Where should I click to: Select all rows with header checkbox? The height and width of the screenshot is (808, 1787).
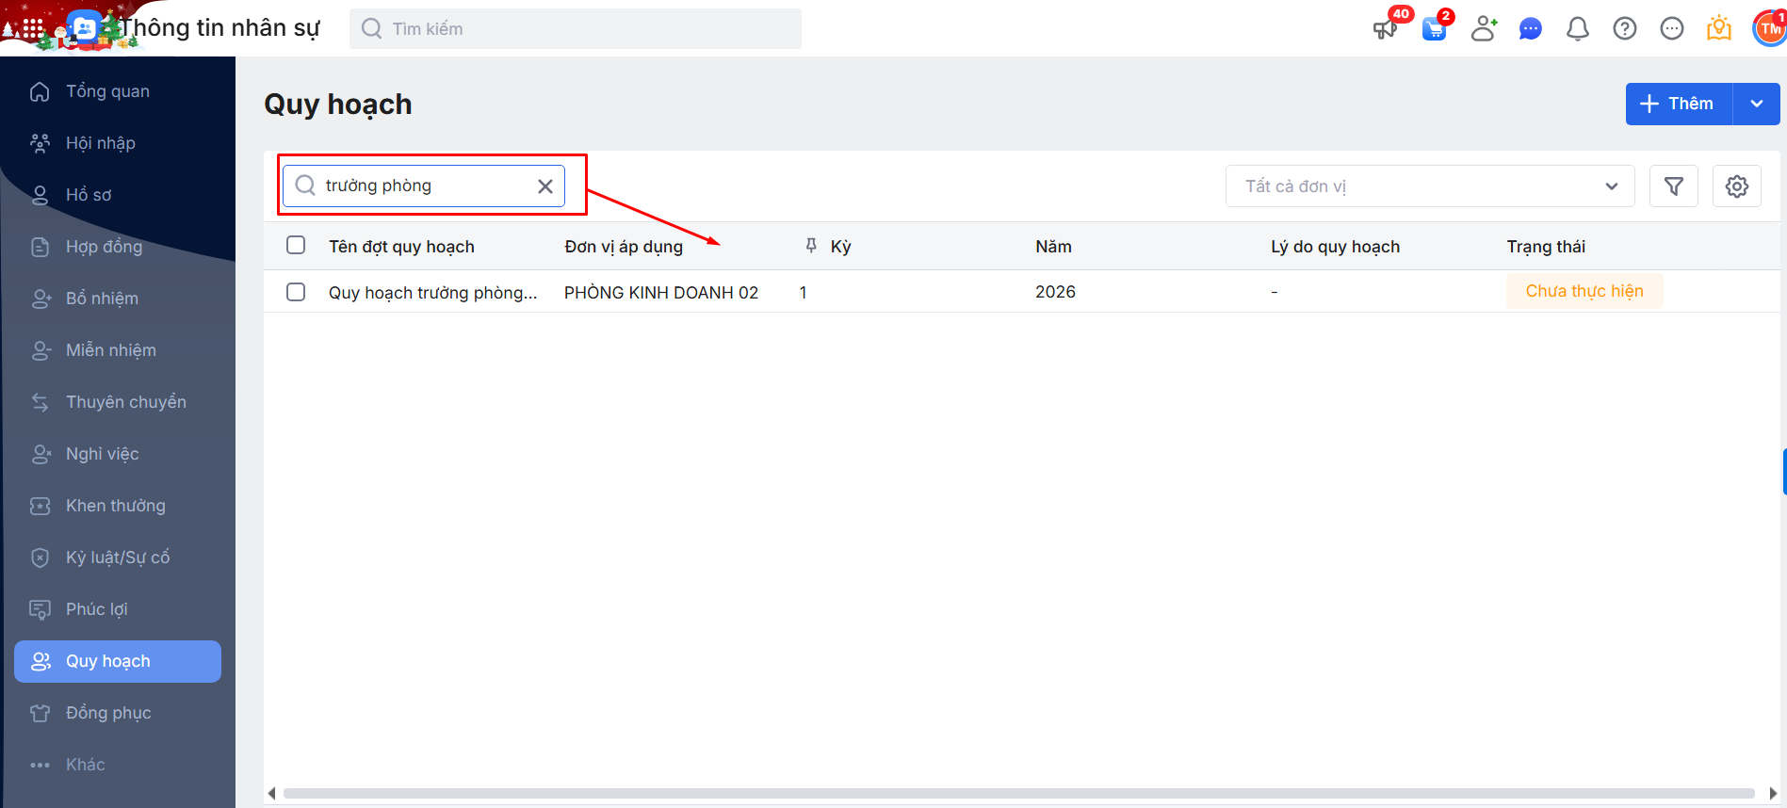296,245
